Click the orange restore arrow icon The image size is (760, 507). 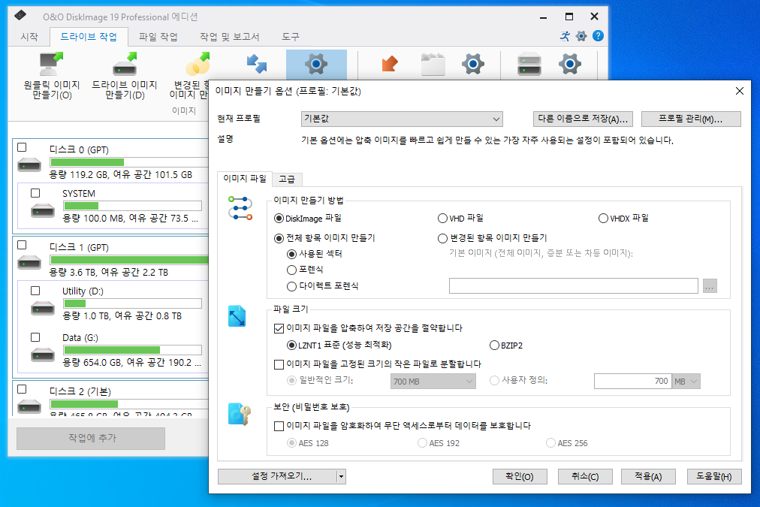390,64
